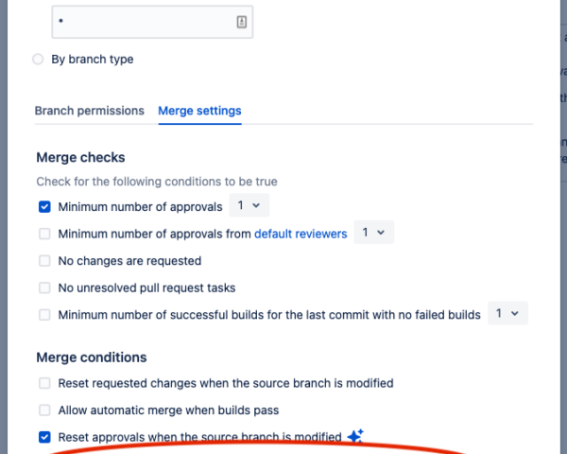Expand the default reviewers approvals count dropdown

coord(374,233)
